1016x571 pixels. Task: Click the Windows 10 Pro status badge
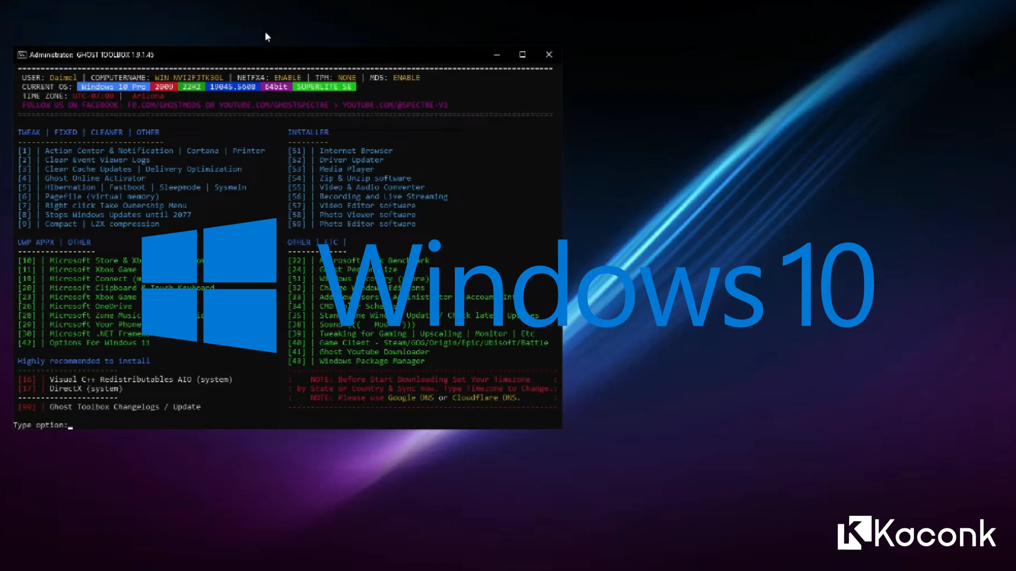[x=113, y=86]
